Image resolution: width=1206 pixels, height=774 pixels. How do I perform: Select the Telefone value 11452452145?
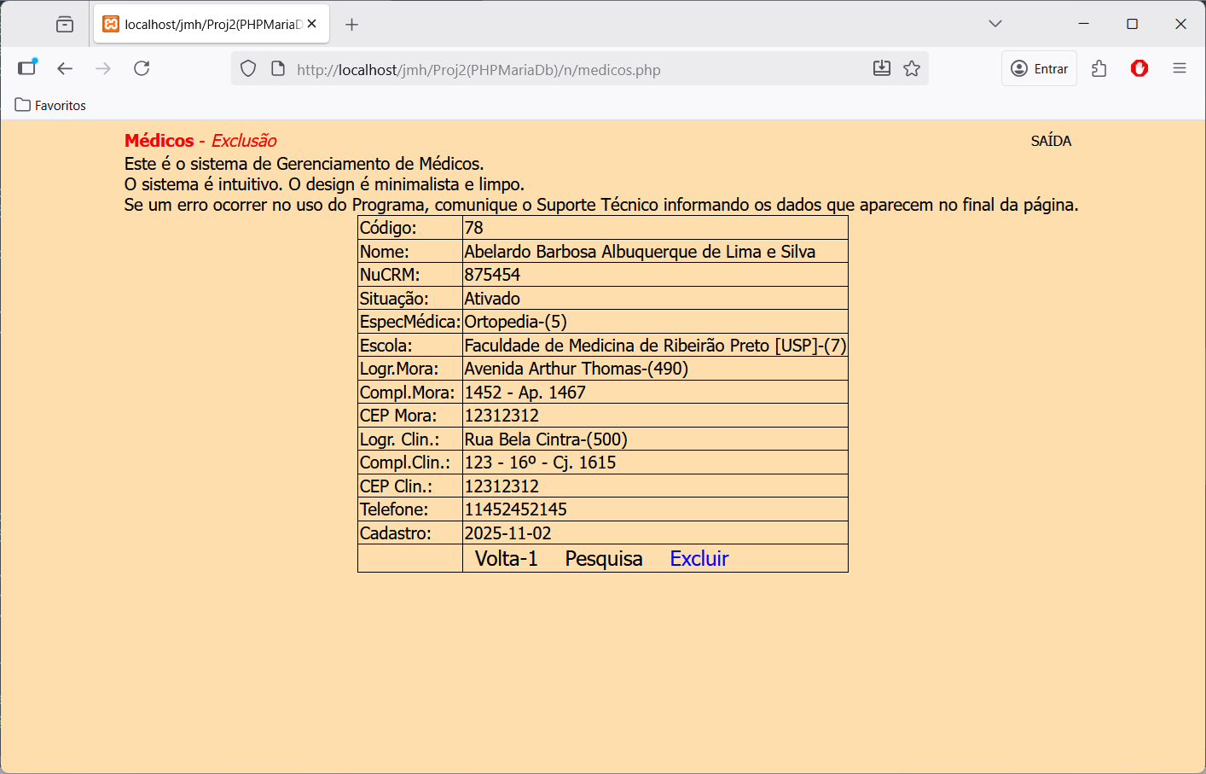pyautogui.click(x=655, y=509)
